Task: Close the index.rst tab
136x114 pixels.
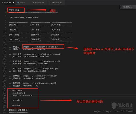Action: pos(14,3)
